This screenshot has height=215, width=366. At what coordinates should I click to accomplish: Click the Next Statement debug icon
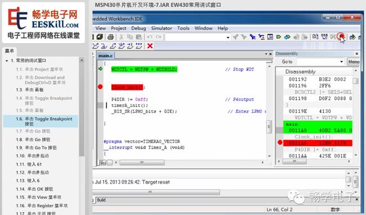click(122, 46)
